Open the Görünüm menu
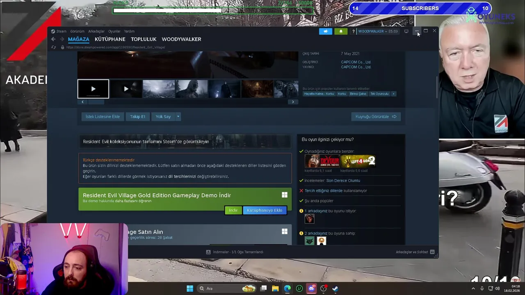 pos(77,32)
